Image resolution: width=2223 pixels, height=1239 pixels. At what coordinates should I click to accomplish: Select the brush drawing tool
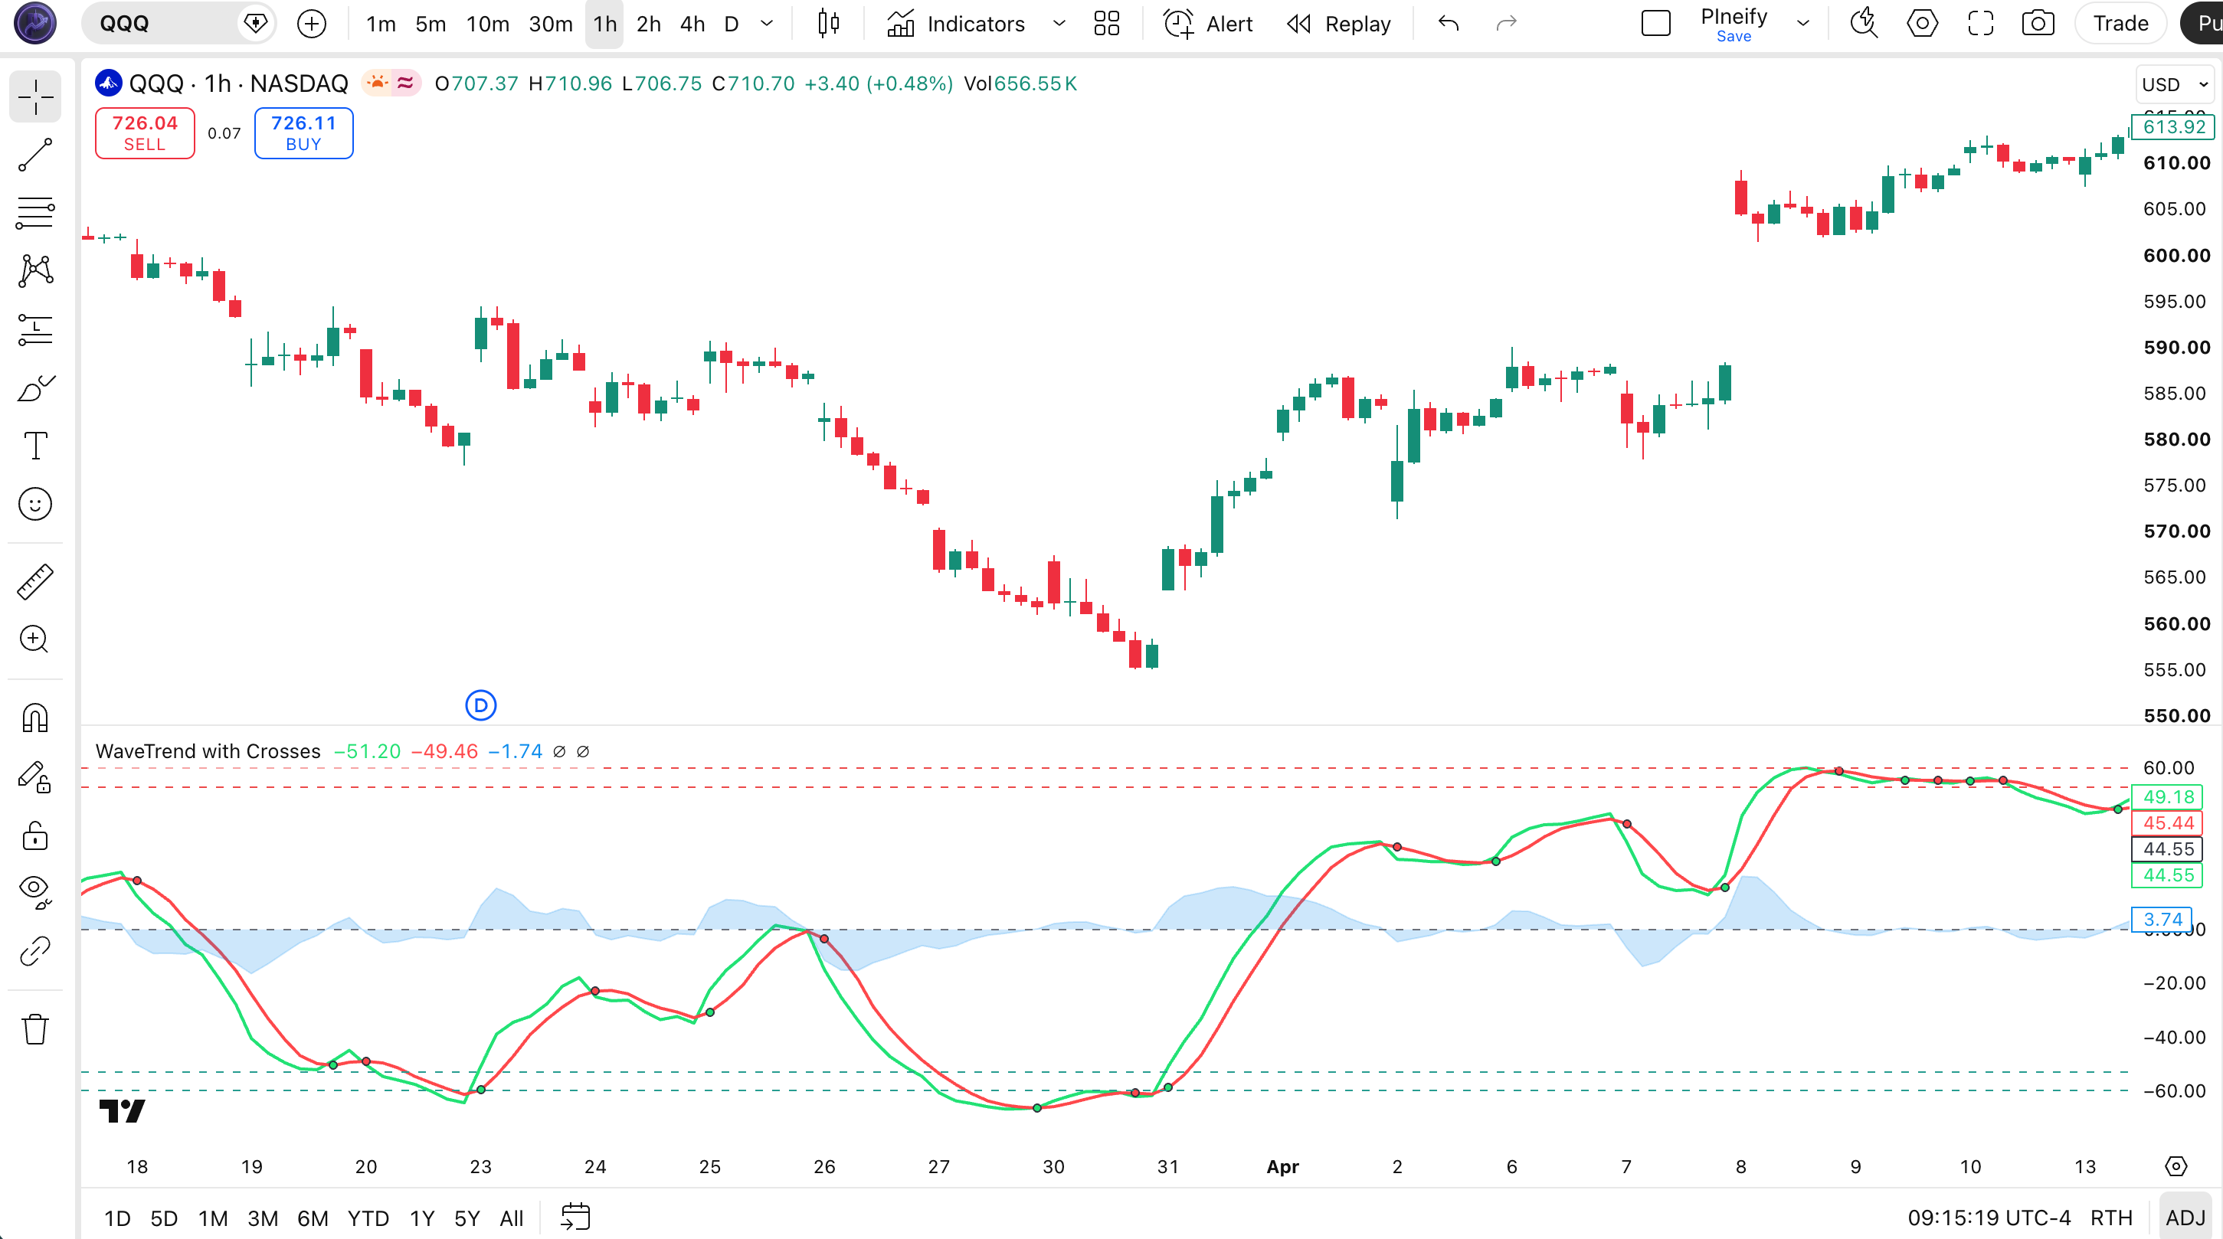pos(35,388)
